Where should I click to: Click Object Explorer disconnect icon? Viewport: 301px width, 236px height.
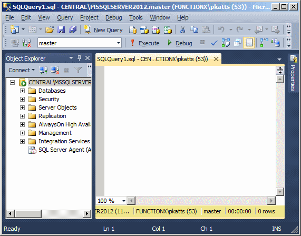coord(55,70)
